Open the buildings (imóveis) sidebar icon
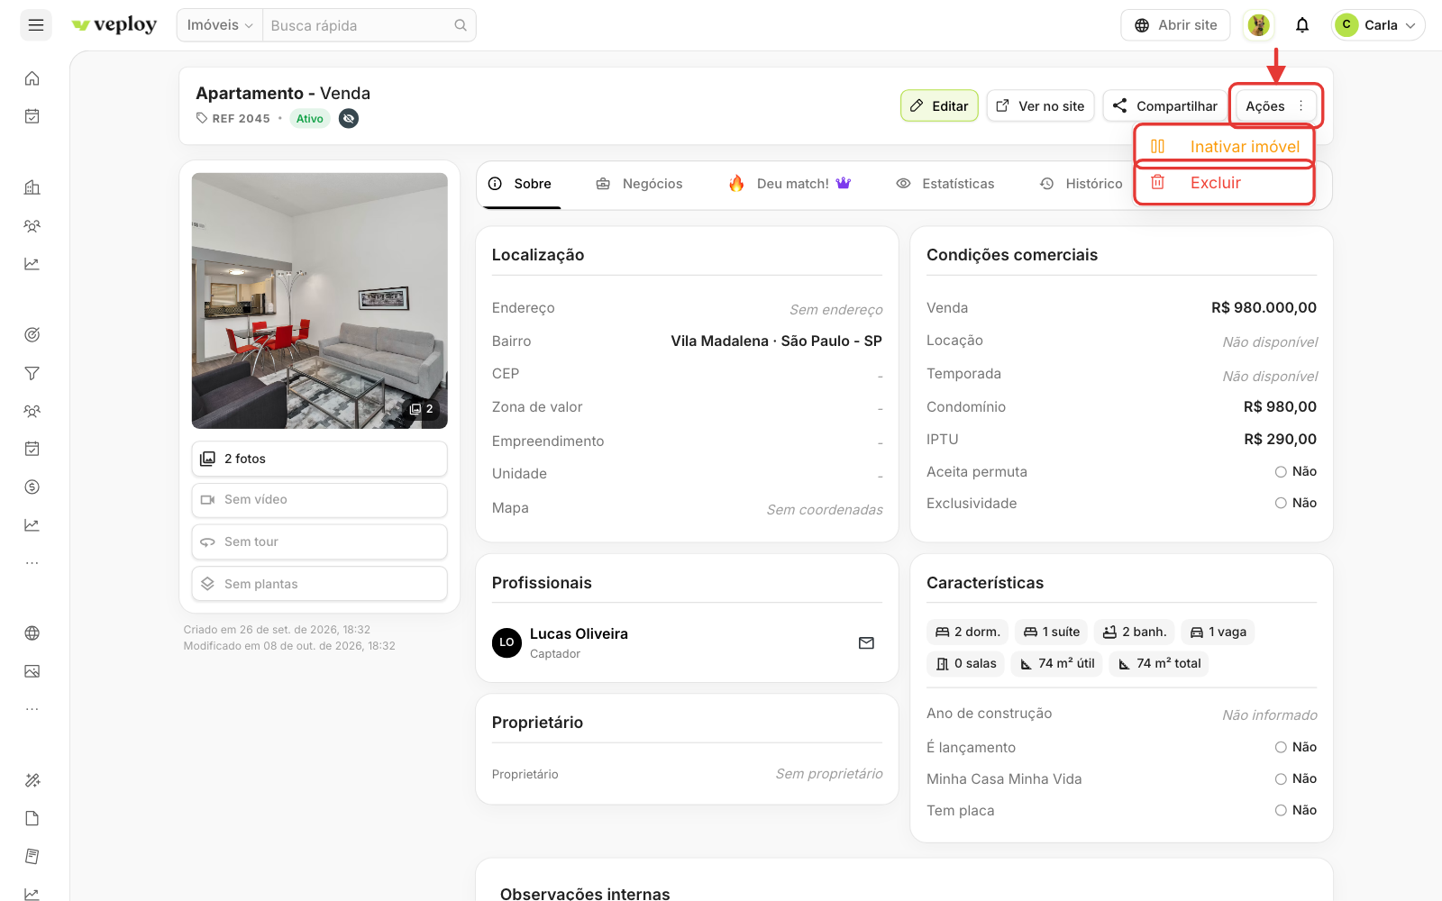1442x901 pixels. pyautogui.click(x=32, y=187)
